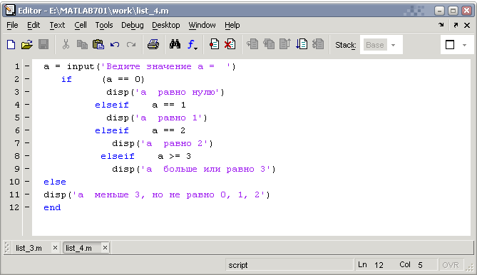Open the Desktop menu
477x275 pixels.
point(166,25)
